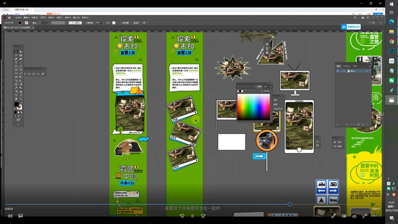
Task: Expand the layer in Layers panel
Action: (x=344, y=71)
